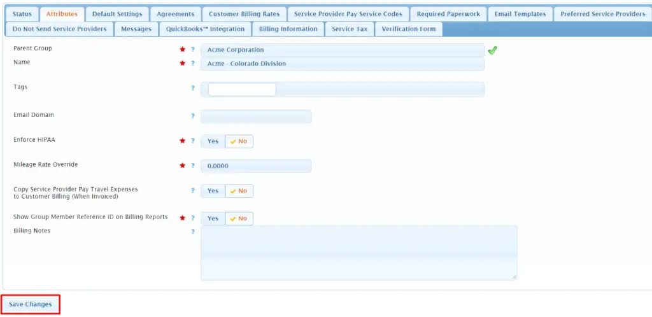Click the help icon next to Name
Image resolution: width=652 pixels, height=317 pixels.
[x=192, y=64]
